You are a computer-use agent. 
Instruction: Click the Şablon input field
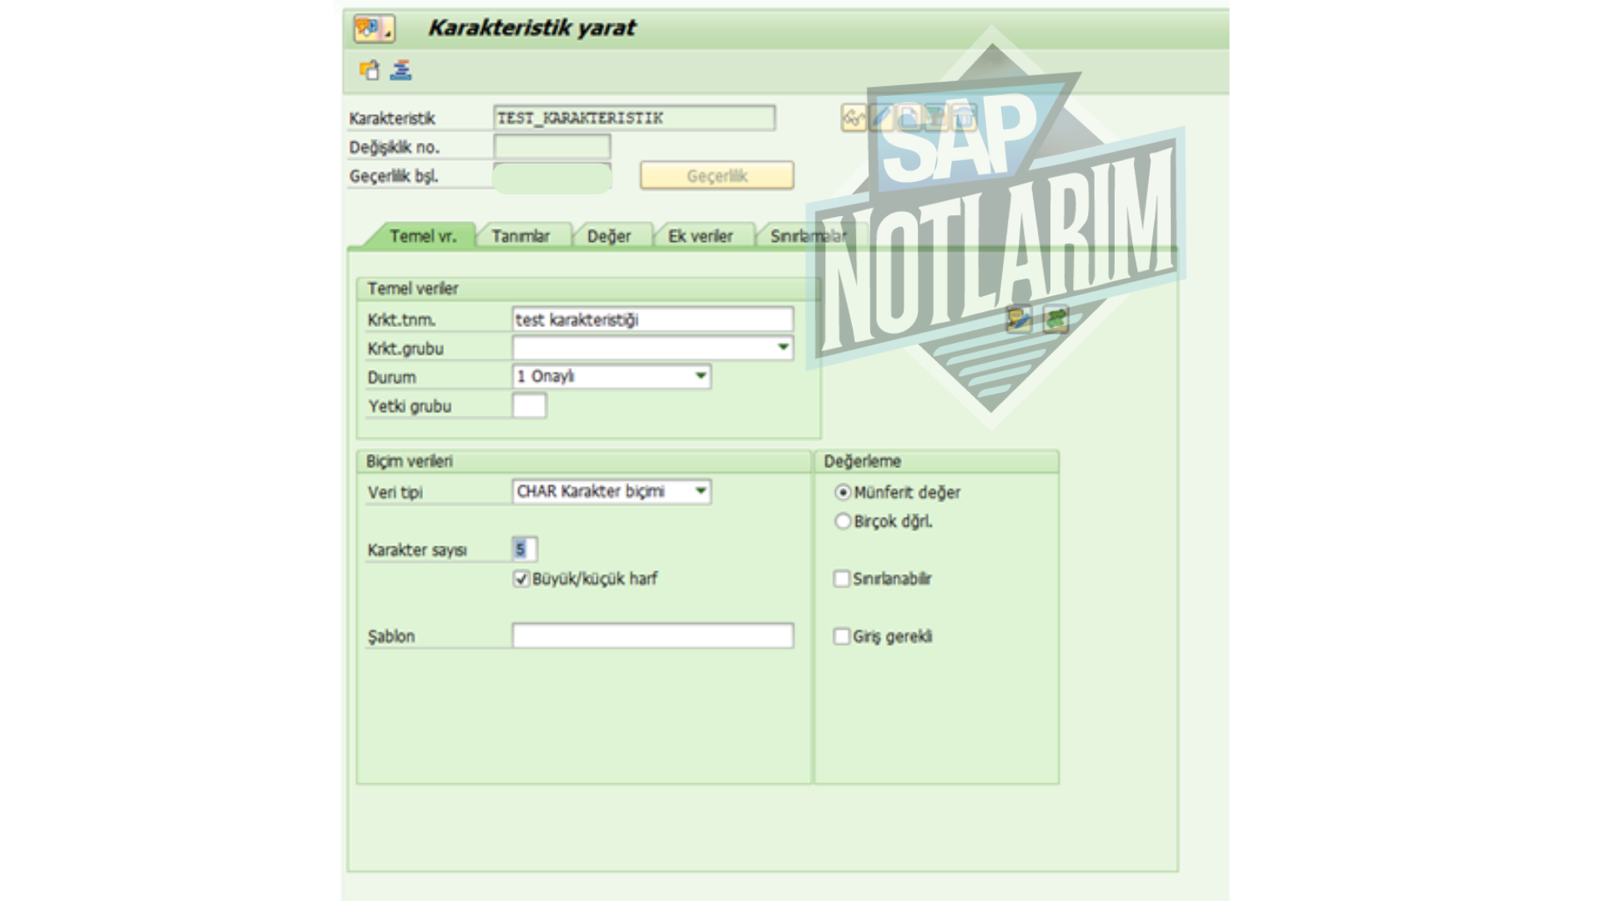[x=652, y=636]
